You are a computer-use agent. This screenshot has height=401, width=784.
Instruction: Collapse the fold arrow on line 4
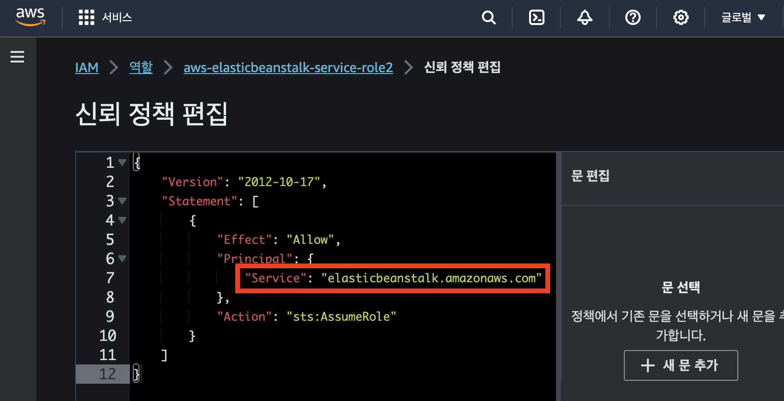pos(122,220)
